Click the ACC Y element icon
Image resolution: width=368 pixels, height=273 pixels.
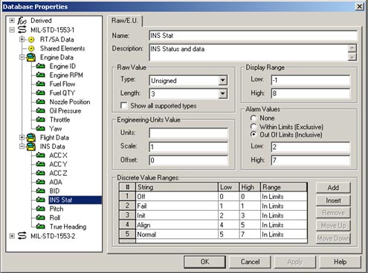(41, 164)
